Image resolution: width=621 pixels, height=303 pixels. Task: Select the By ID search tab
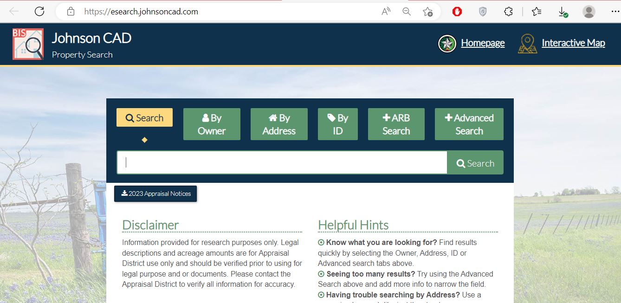(338, 124)
